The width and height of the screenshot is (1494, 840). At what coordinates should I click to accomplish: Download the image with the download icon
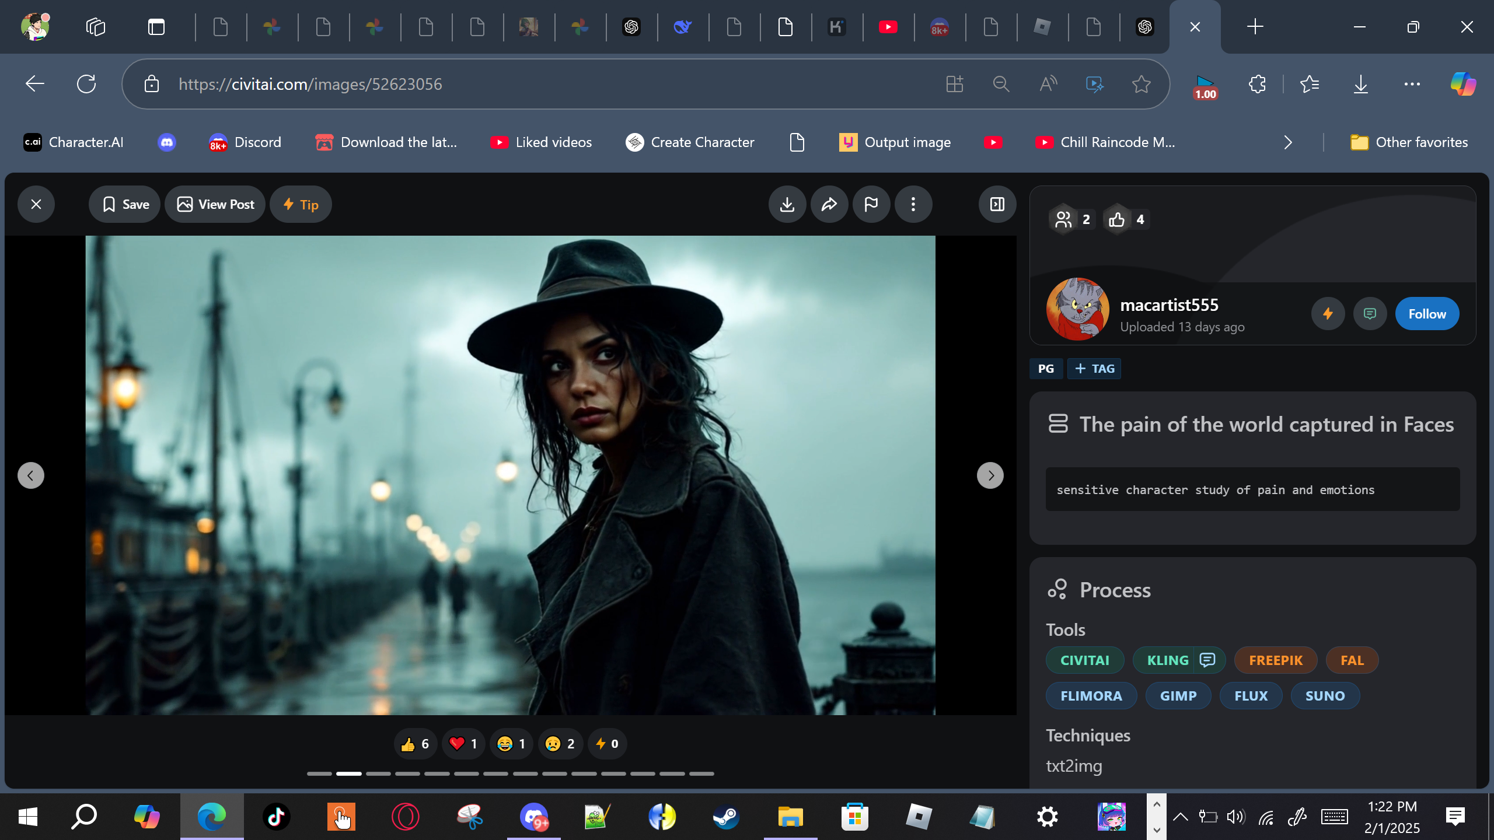787,204
